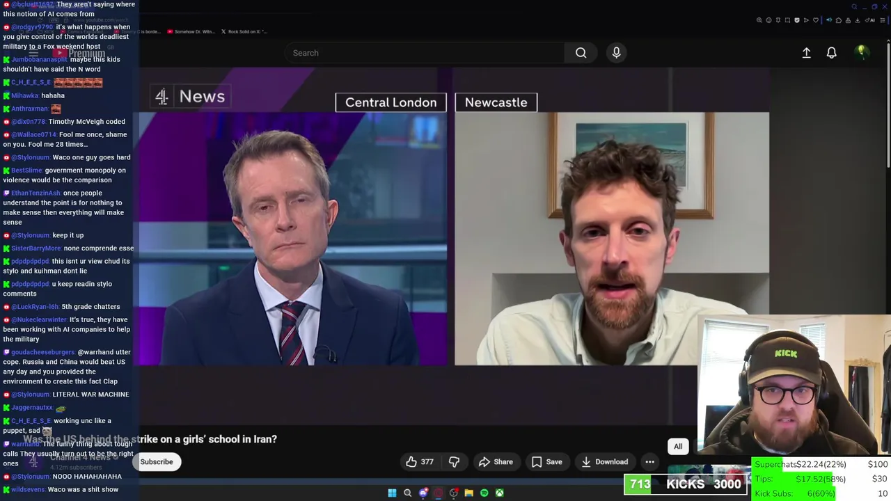The image size is (891, 501).
Task: Dislike the video with thumbs down
Action: coord(454,462)
